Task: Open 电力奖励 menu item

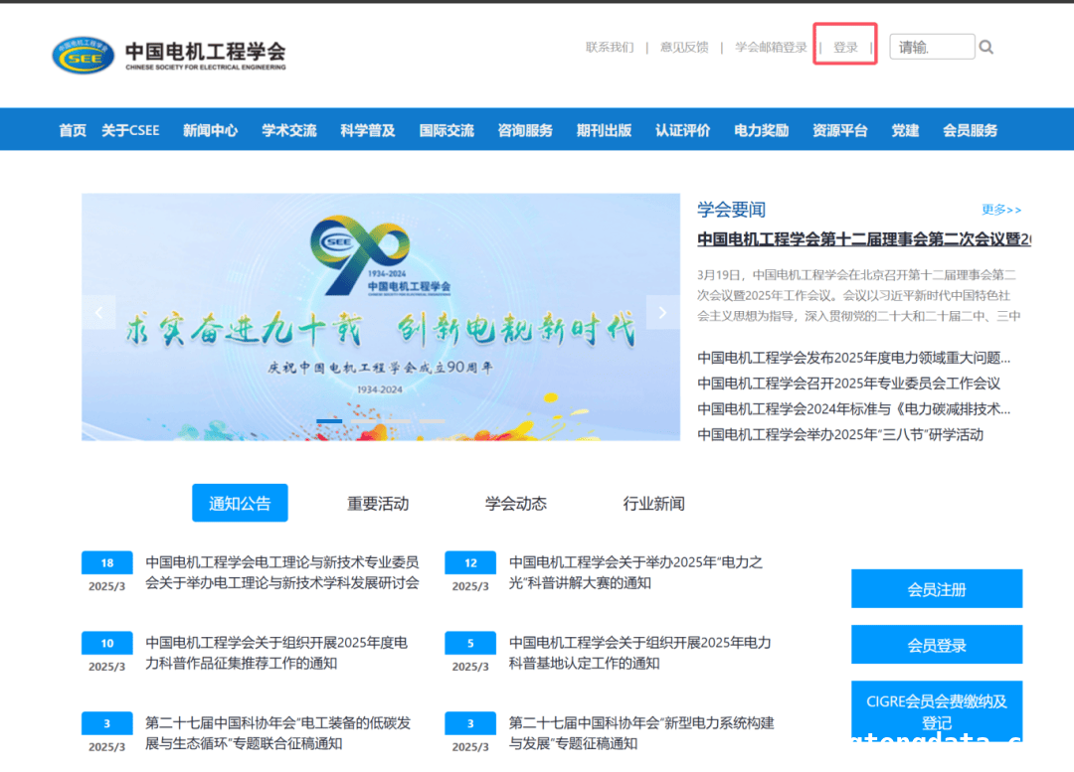Action: 762,130
